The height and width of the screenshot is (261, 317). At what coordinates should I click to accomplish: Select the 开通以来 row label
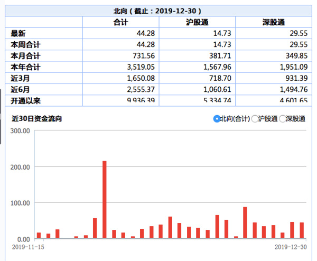pyautogui.click(x=26, y=100)
